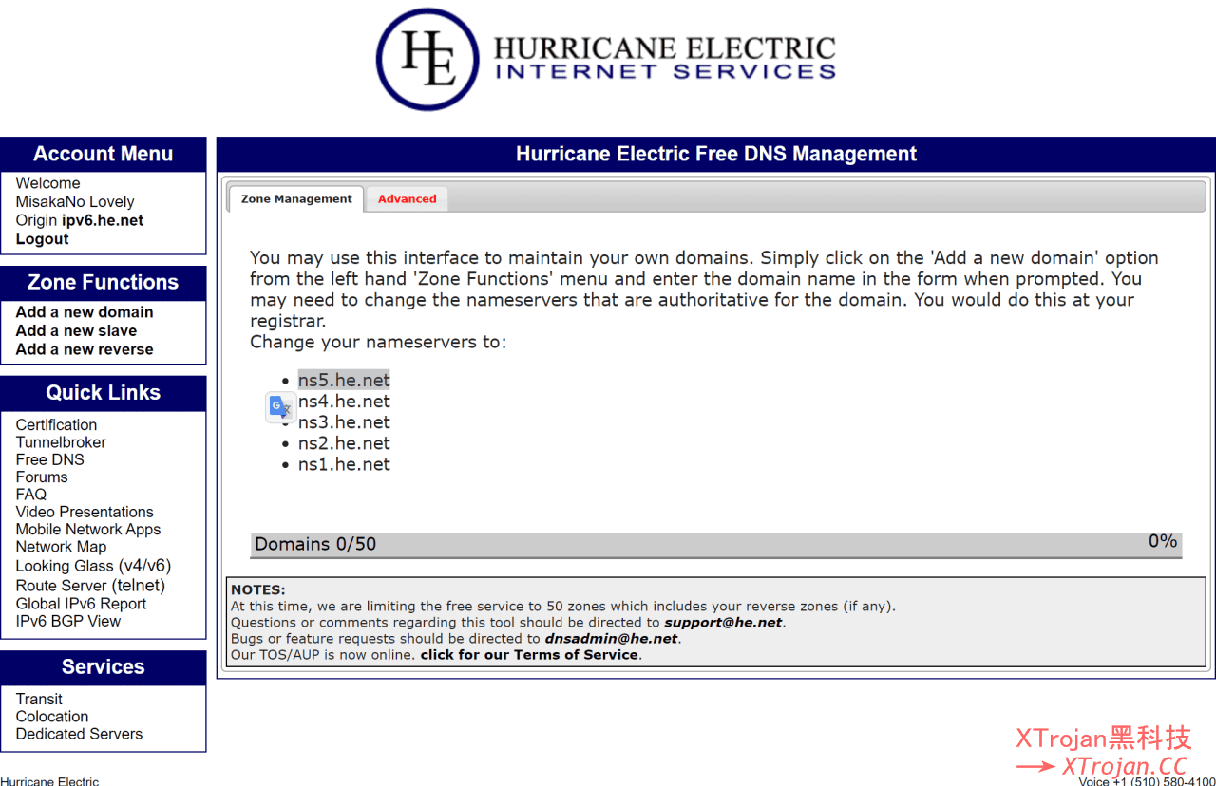Screen dimensions: 1216x786
Task: Choose Add a new reverse
Action: click(85, 349)
